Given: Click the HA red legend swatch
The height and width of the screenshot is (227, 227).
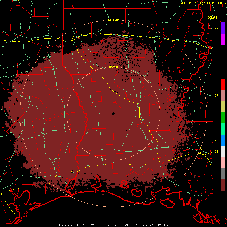Looking at the screenshot, I should 223,84.
